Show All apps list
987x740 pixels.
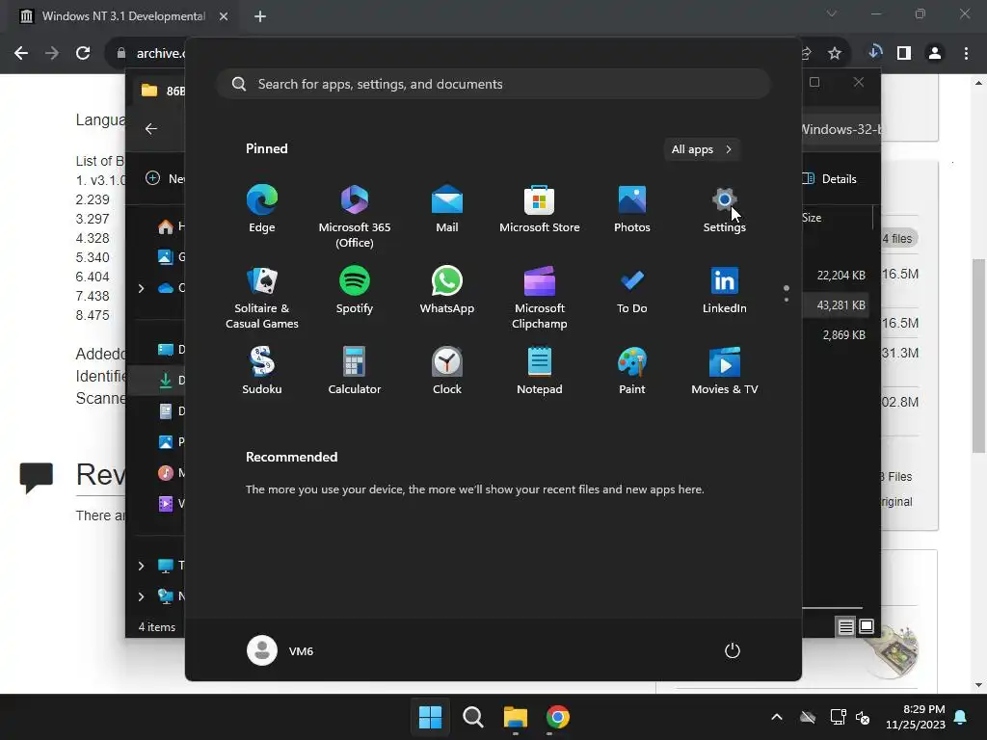tap(702, 149)
